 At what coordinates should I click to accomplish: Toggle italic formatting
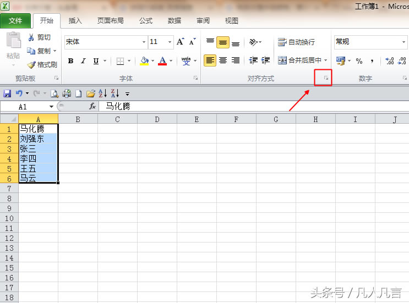pyautogui.click(x=83, y=61)
